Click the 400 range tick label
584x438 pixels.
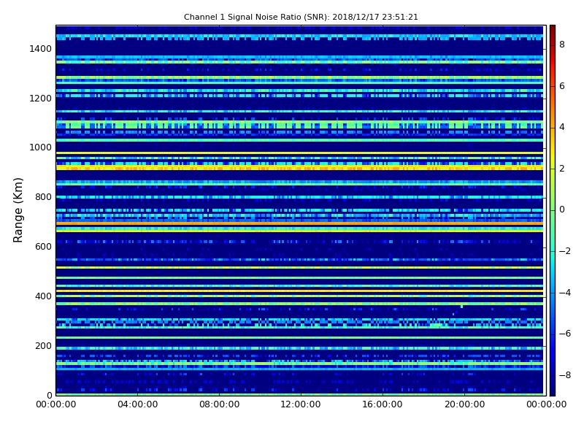click(43, 296)
